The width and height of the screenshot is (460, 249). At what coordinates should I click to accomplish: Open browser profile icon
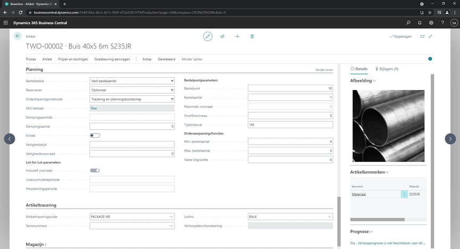point(447,12)
